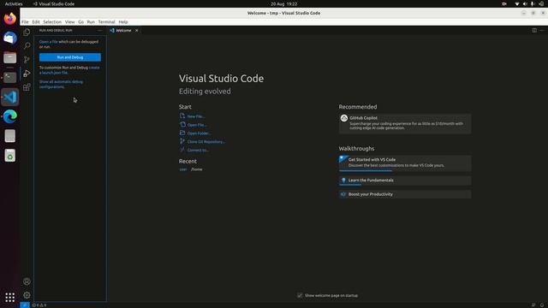Open the Search view in activity bar

pos(27,45)
